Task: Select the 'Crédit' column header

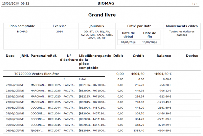Action: click(138, 56)
